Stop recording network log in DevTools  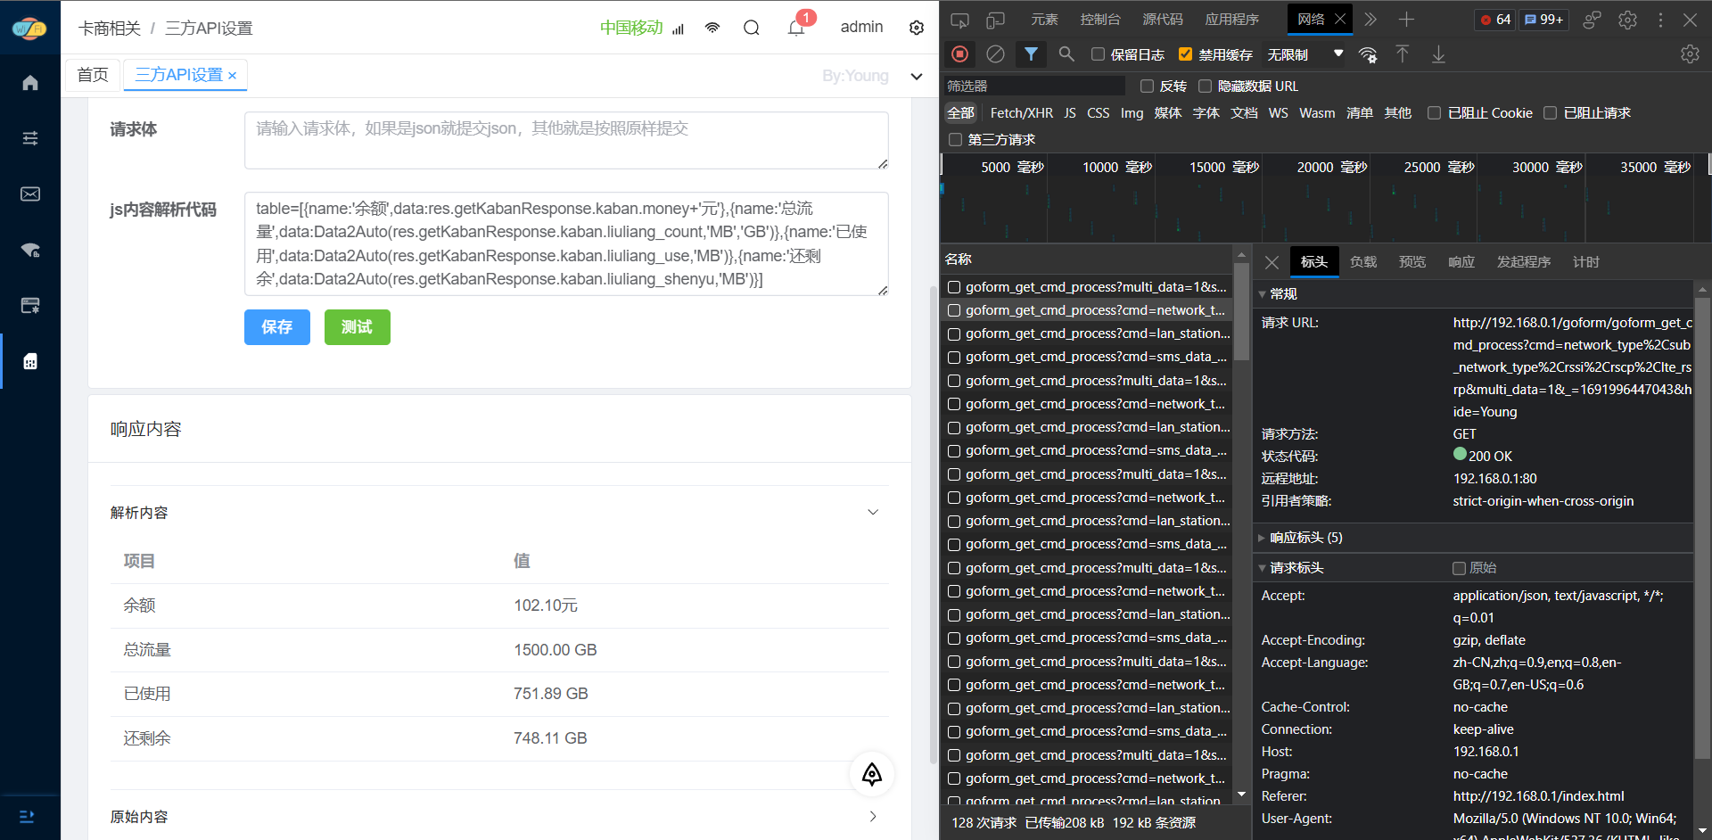[960, 54]
